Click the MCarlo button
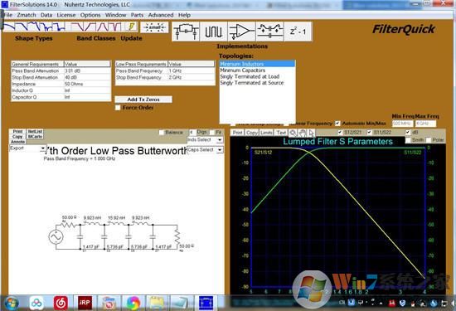 [35, 137]
